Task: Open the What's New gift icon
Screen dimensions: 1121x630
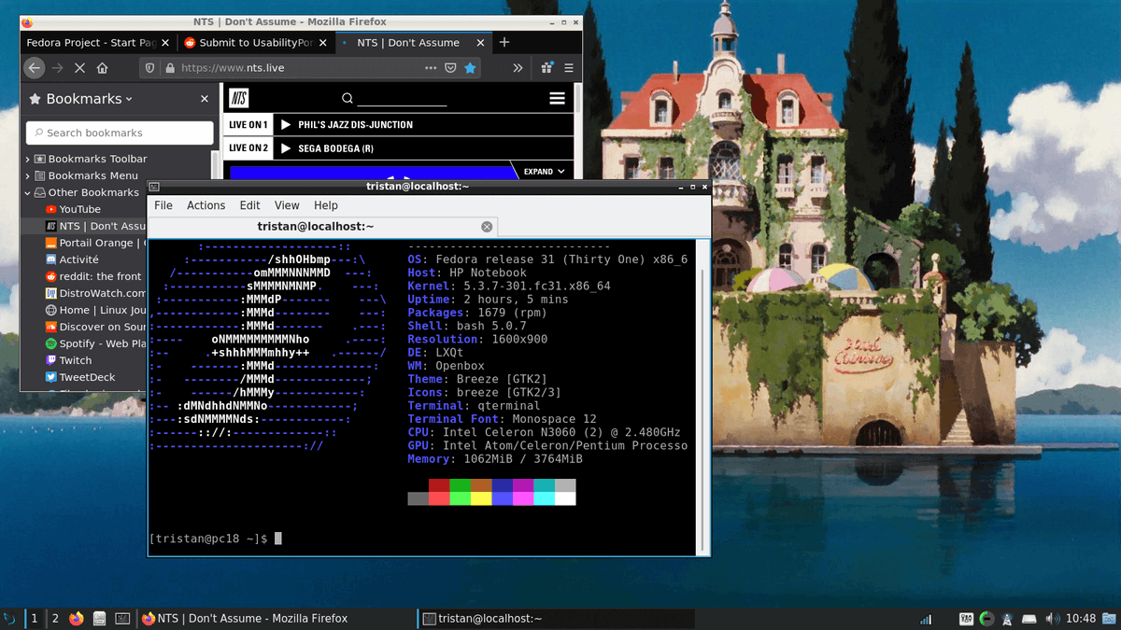Action: click(x=547, y=68)
